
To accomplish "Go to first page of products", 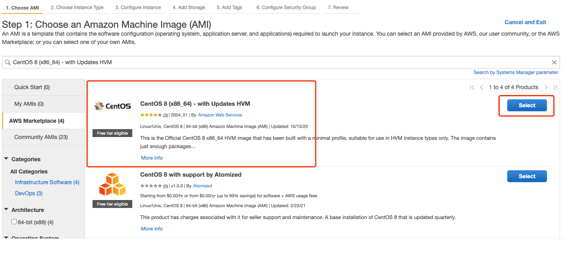I will tap(472, 88).
